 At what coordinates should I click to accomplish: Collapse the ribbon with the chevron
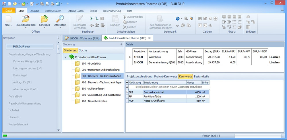pyautogui.click(x=282, y=10)
